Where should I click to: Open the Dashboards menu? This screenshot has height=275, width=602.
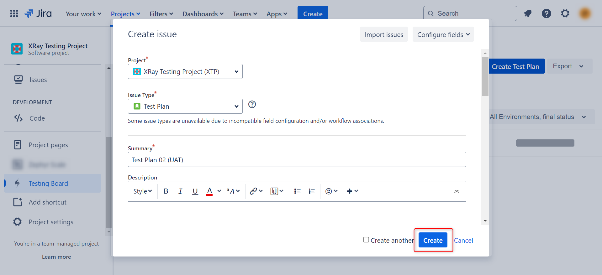[203, 14]
